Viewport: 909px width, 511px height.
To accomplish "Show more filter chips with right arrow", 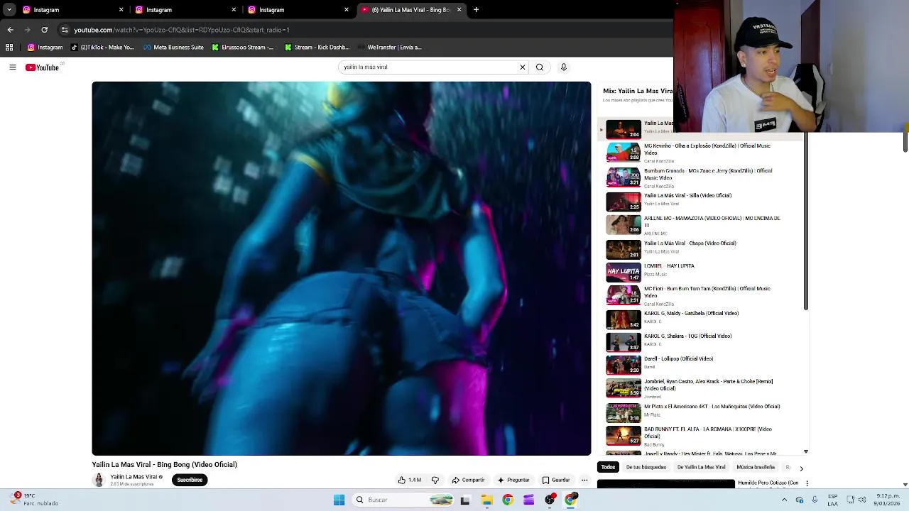I will pos(801,468).
